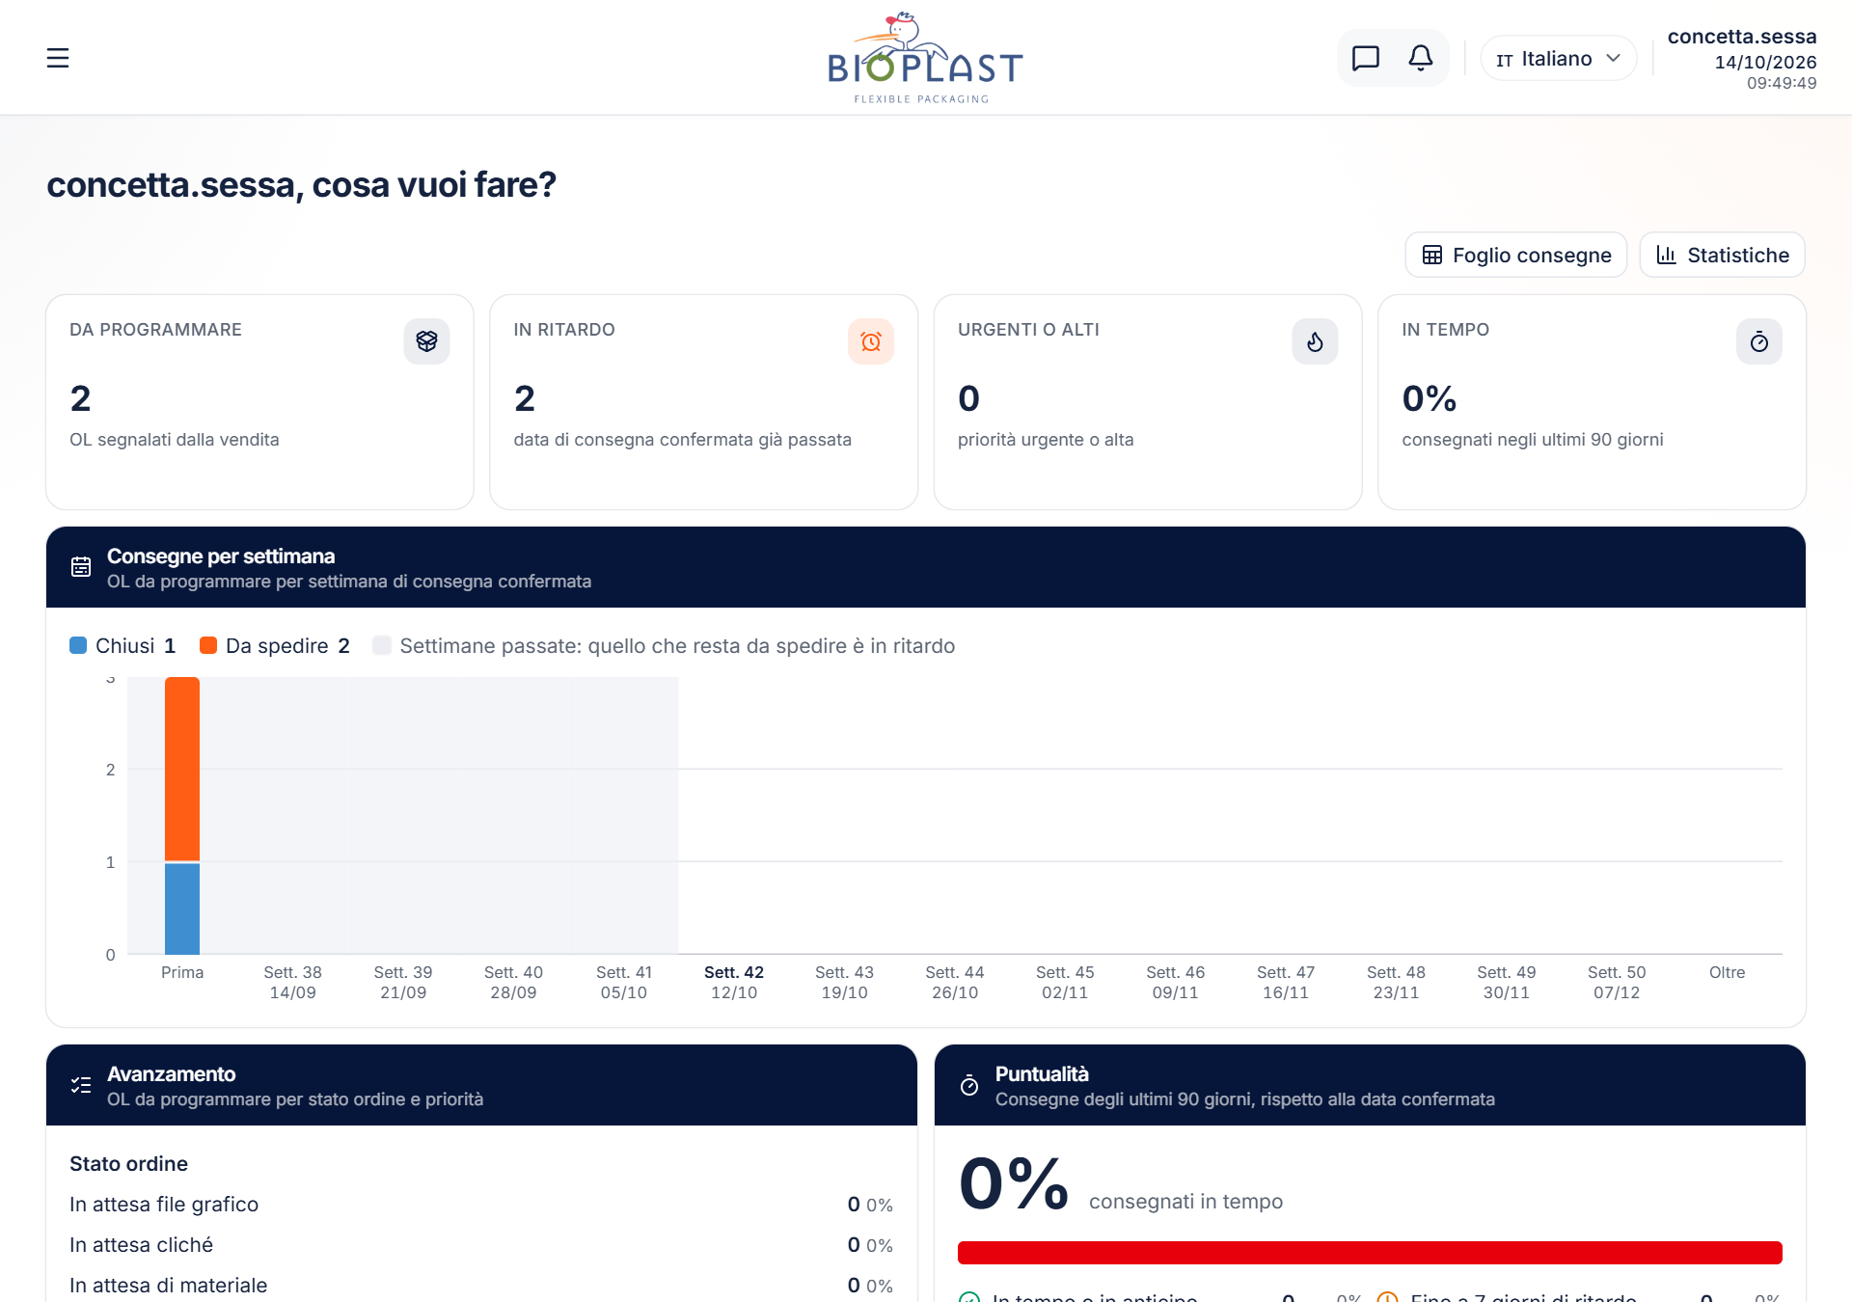
Task: Click the In attesa di materiale row
Action: [x=481, y=1286]
